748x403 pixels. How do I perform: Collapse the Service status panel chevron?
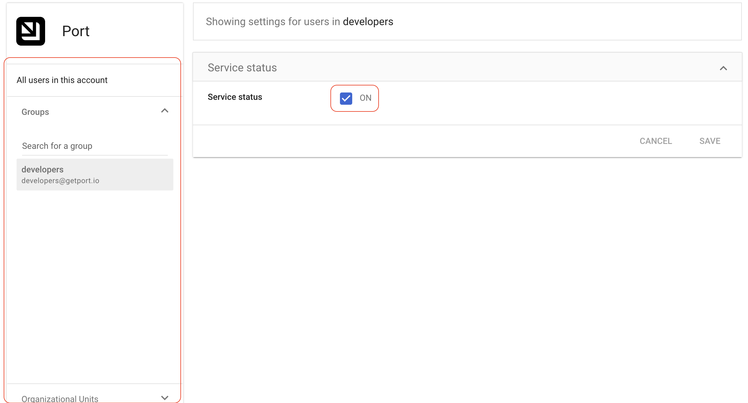723,68
